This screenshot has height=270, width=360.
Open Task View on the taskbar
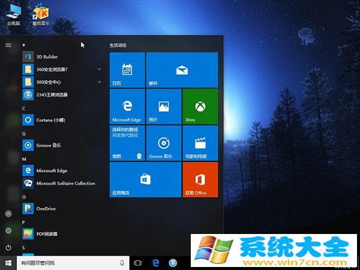click(x=138, y=263)
